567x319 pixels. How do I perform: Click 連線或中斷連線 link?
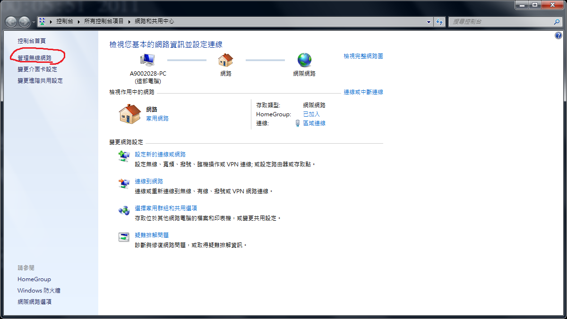click(363, 92)
